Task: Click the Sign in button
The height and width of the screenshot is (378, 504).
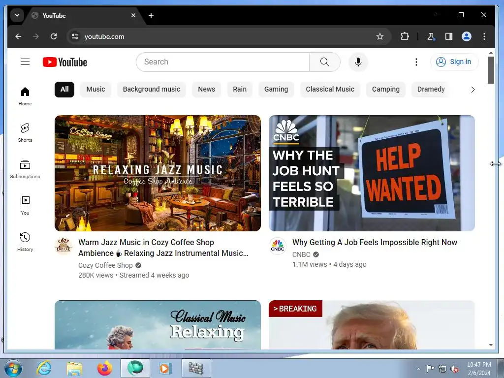Action: pos(454,62)
